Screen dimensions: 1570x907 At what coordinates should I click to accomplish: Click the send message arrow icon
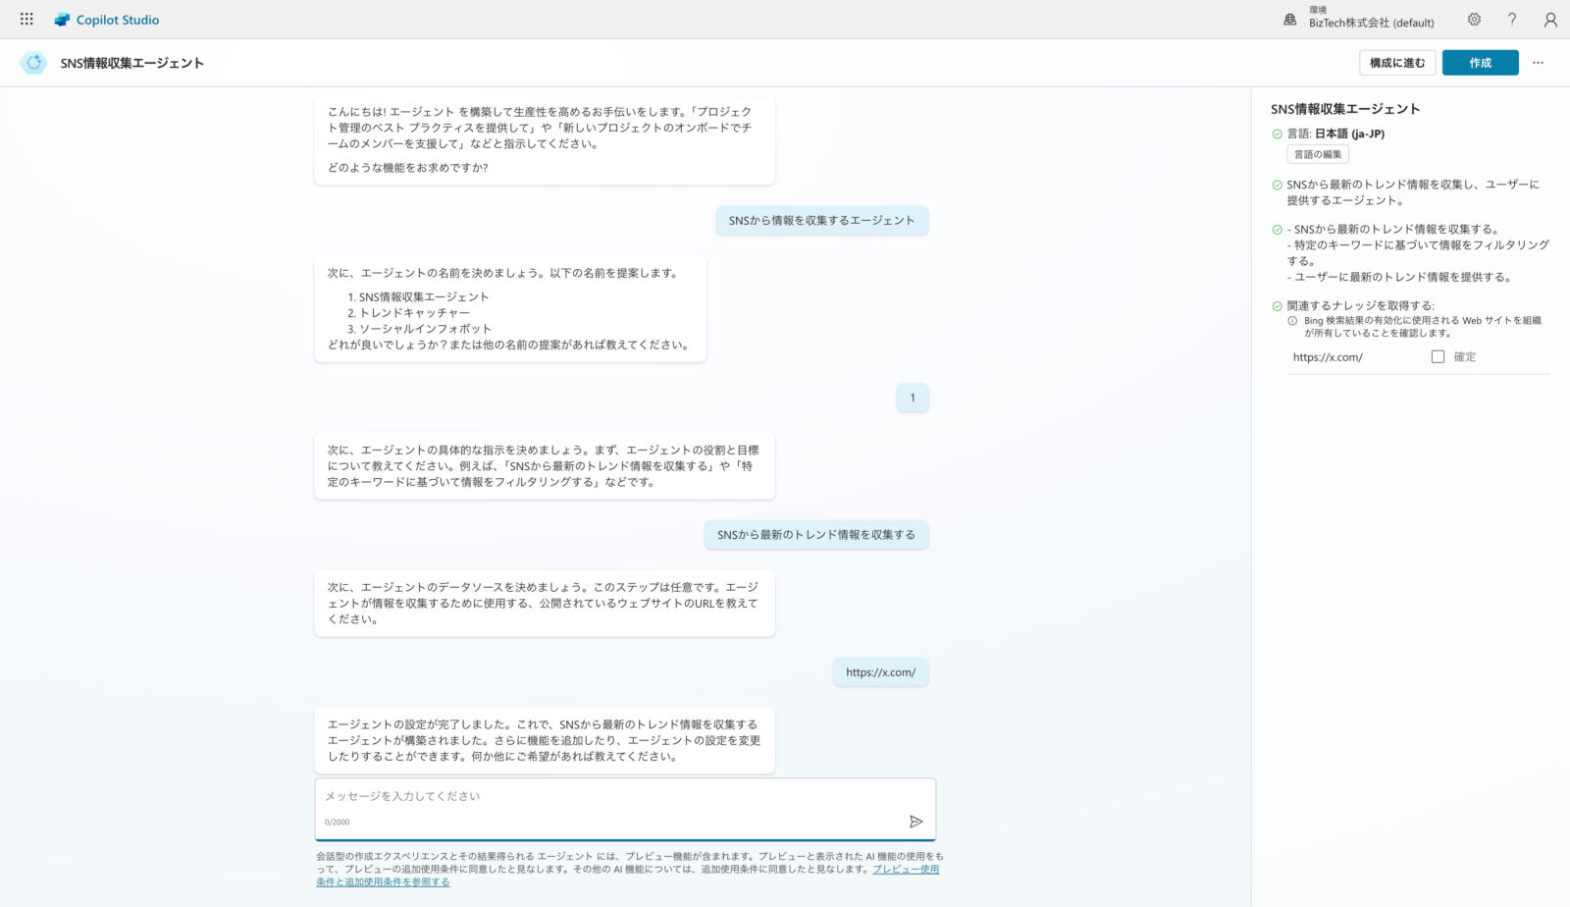(916, 822)
